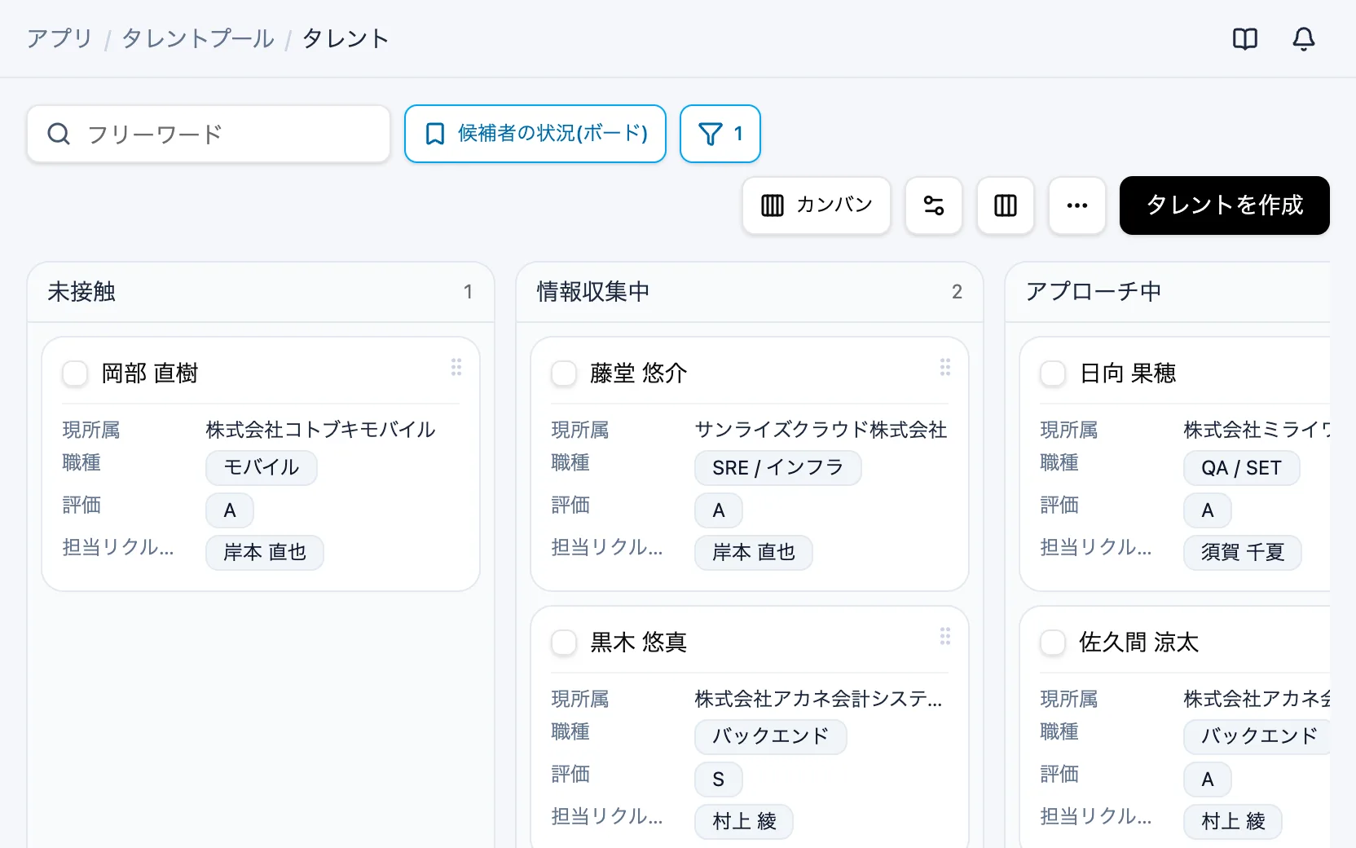Open the more options ellipsis menu
Viewport: 1356px width, 848px height.
click(x=1077, y=205)
